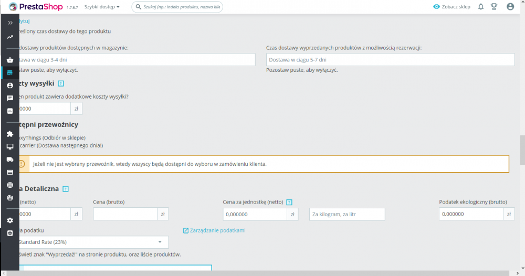Open Design monitor icon in sidebar
Viewport: 525px width, 276px height.
tap(10, 147)
